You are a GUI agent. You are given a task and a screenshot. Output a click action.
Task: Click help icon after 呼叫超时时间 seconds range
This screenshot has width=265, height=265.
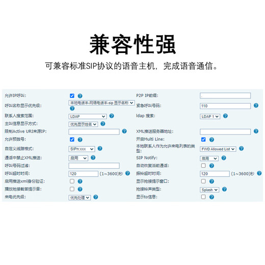point(127,173)
